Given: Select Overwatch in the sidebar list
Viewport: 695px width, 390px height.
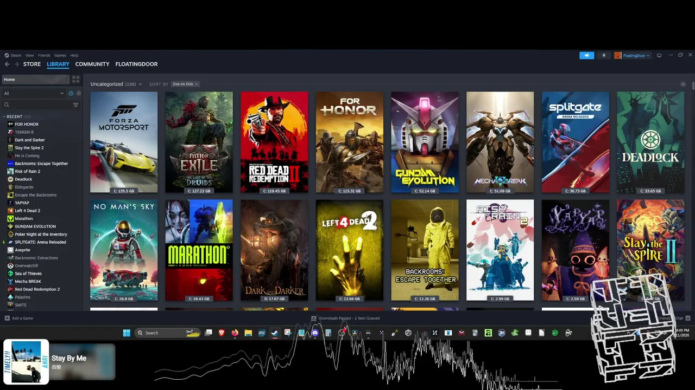Looking at the screenshot, I should [x=27, y=265].
